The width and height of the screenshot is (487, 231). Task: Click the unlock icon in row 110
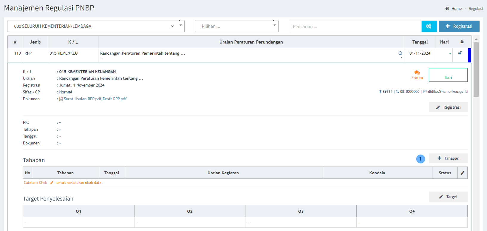460,53
